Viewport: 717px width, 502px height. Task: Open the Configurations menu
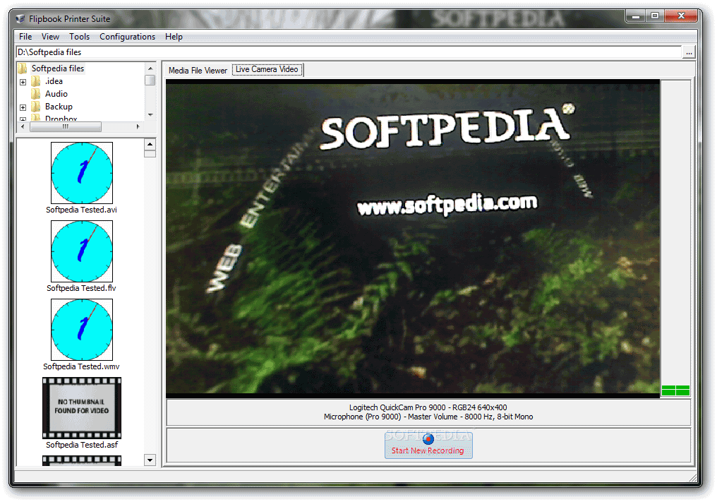(127, 37)
